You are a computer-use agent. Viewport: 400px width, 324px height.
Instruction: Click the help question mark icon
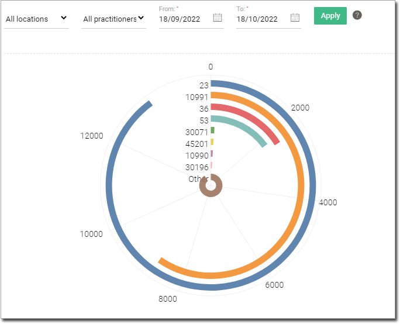[357, 15]
